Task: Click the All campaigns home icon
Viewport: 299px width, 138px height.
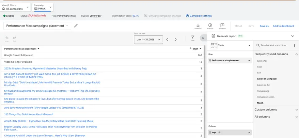Action: pyautogui.click(x=4, y=9)
